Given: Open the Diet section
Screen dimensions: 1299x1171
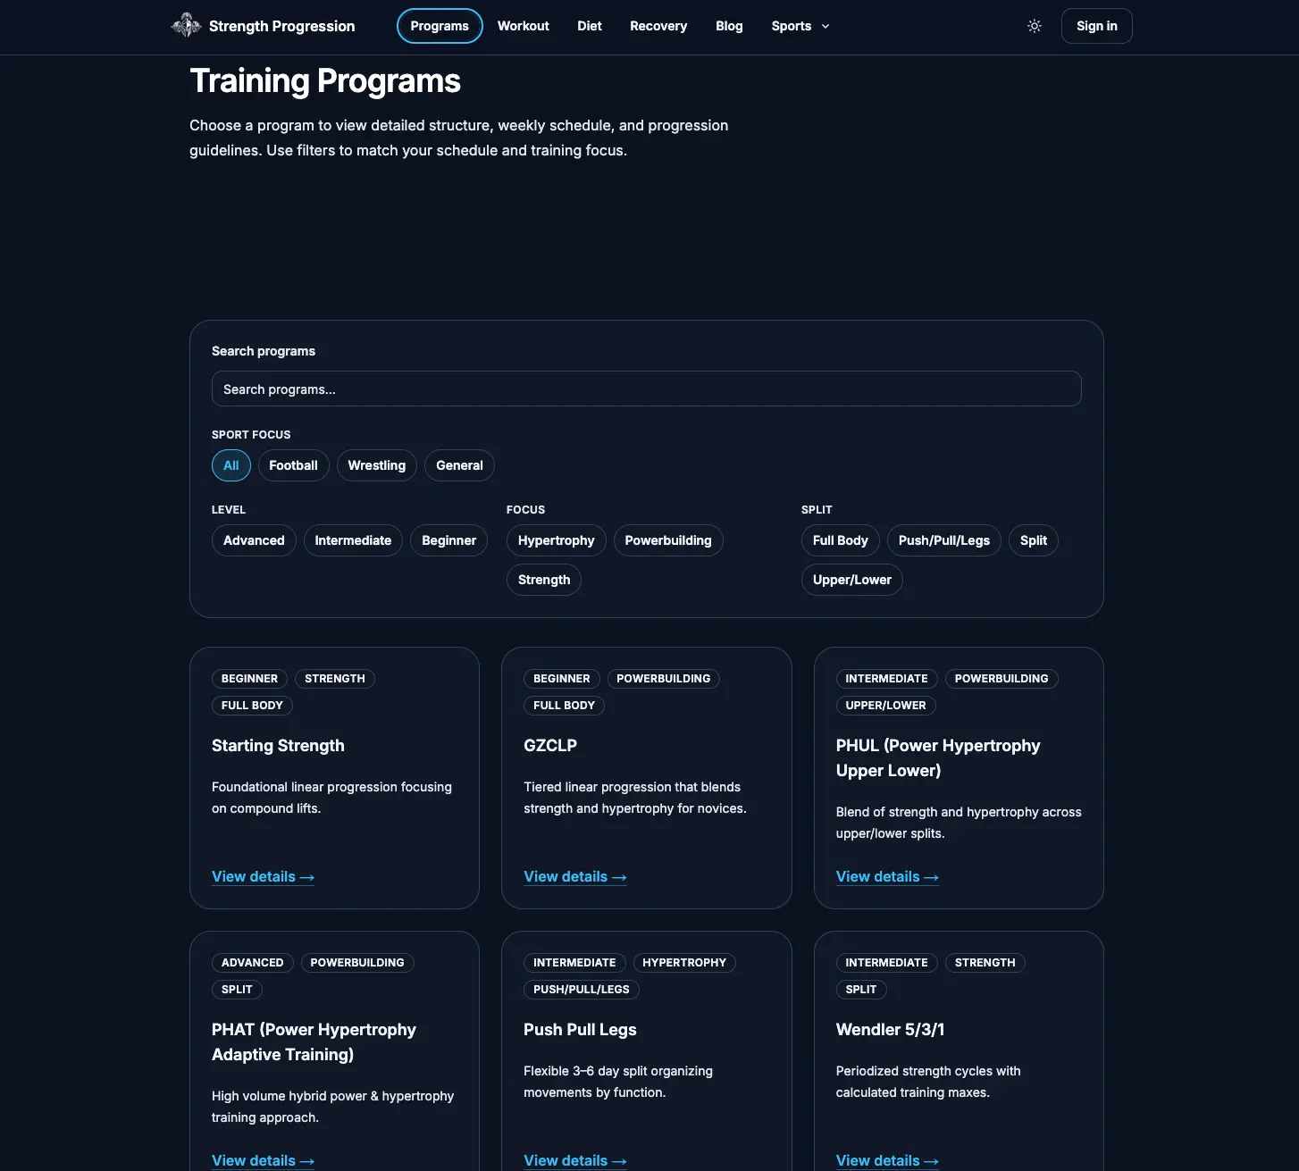Looking at the screenshot, I should coord(589,26).
